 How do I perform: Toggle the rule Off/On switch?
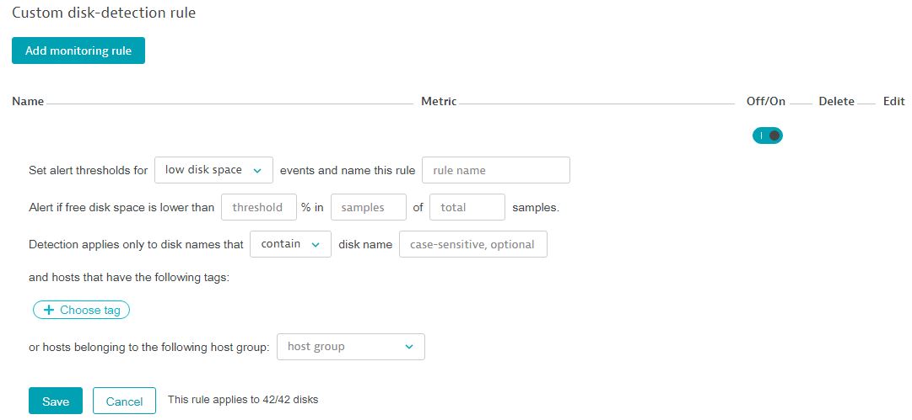(767, 136)
